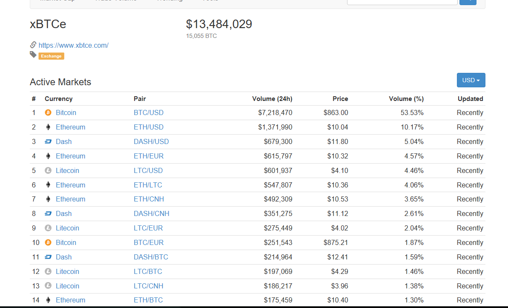
Task: Open the LTC/USD pair link
Action: pyautogui.click(x=148, y=170)
